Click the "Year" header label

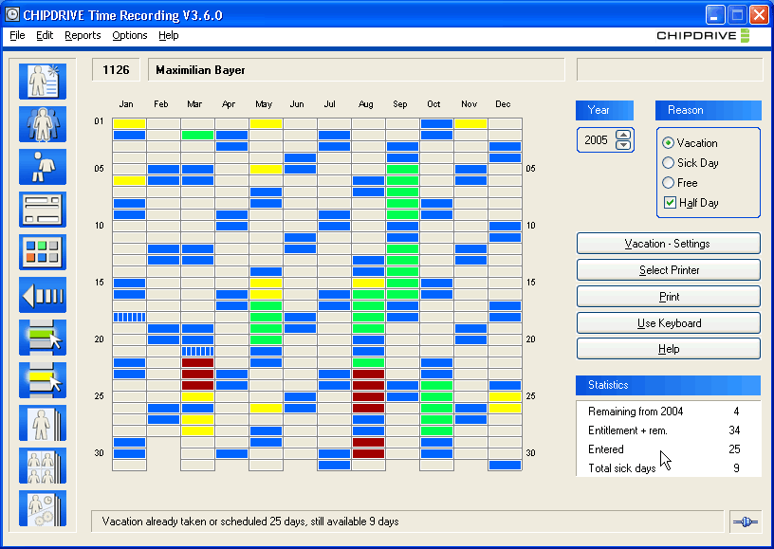pyautogui.click(x=605, y=110)
